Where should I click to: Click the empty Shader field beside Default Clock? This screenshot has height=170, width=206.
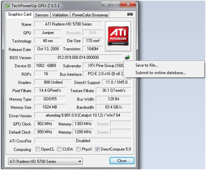tap(121, 132)
